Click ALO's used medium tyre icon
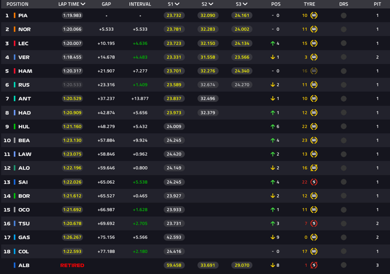This screenshot has width=390, height=274. 314,168
